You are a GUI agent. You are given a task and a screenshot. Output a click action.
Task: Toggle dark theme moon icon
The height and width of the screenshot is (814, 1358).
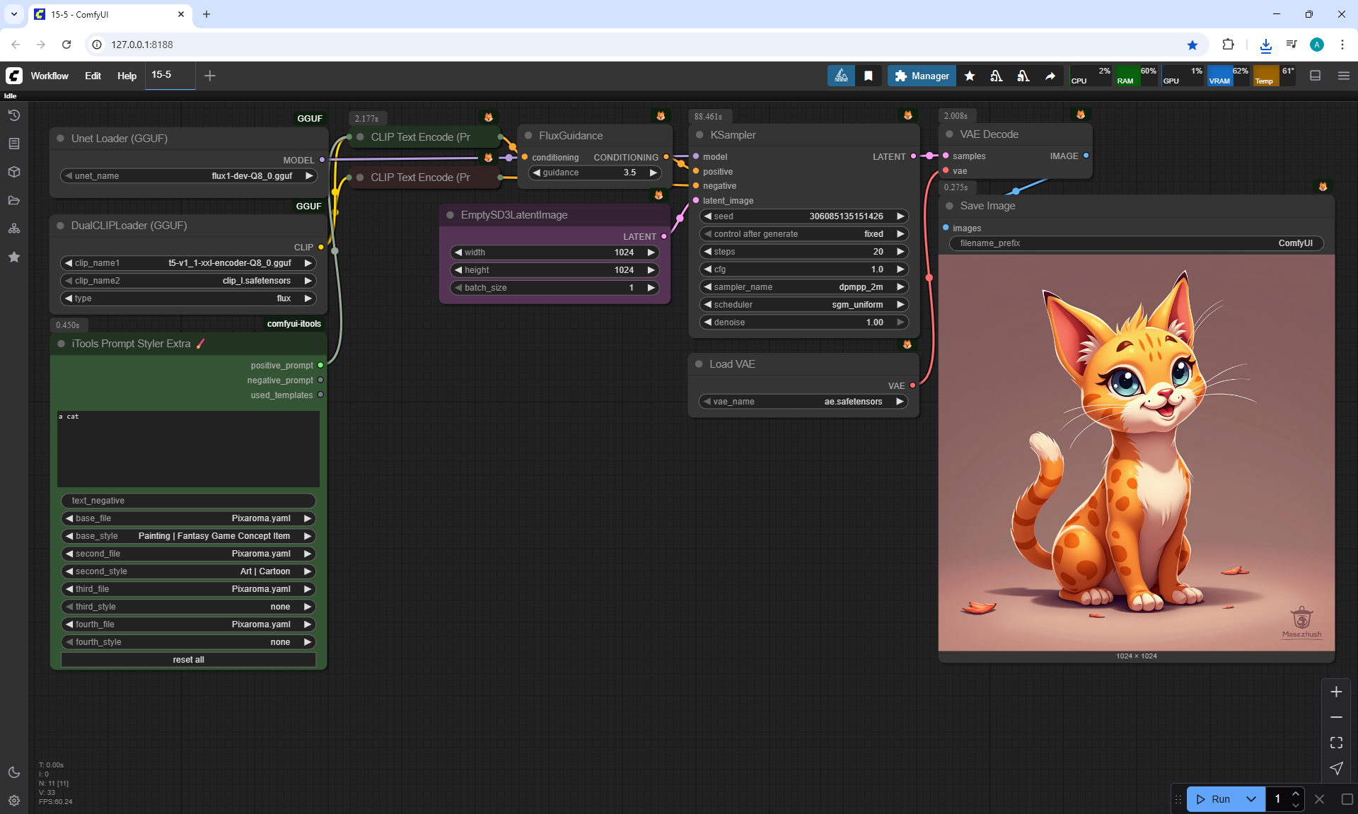14,772
